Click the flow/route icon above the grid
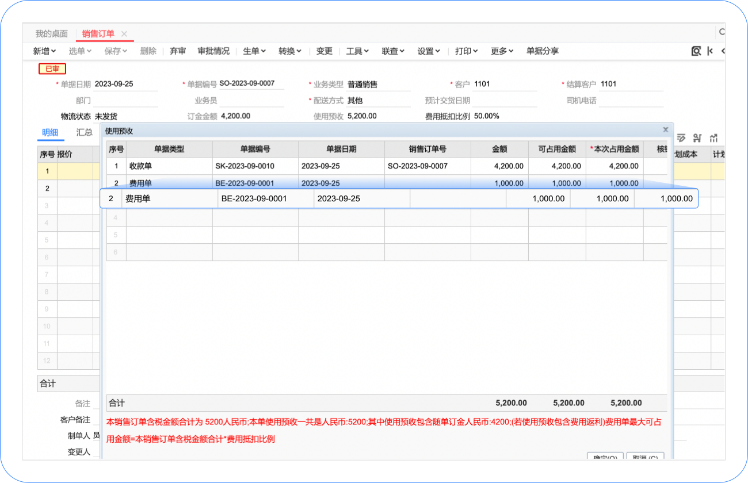 (697, 137)
